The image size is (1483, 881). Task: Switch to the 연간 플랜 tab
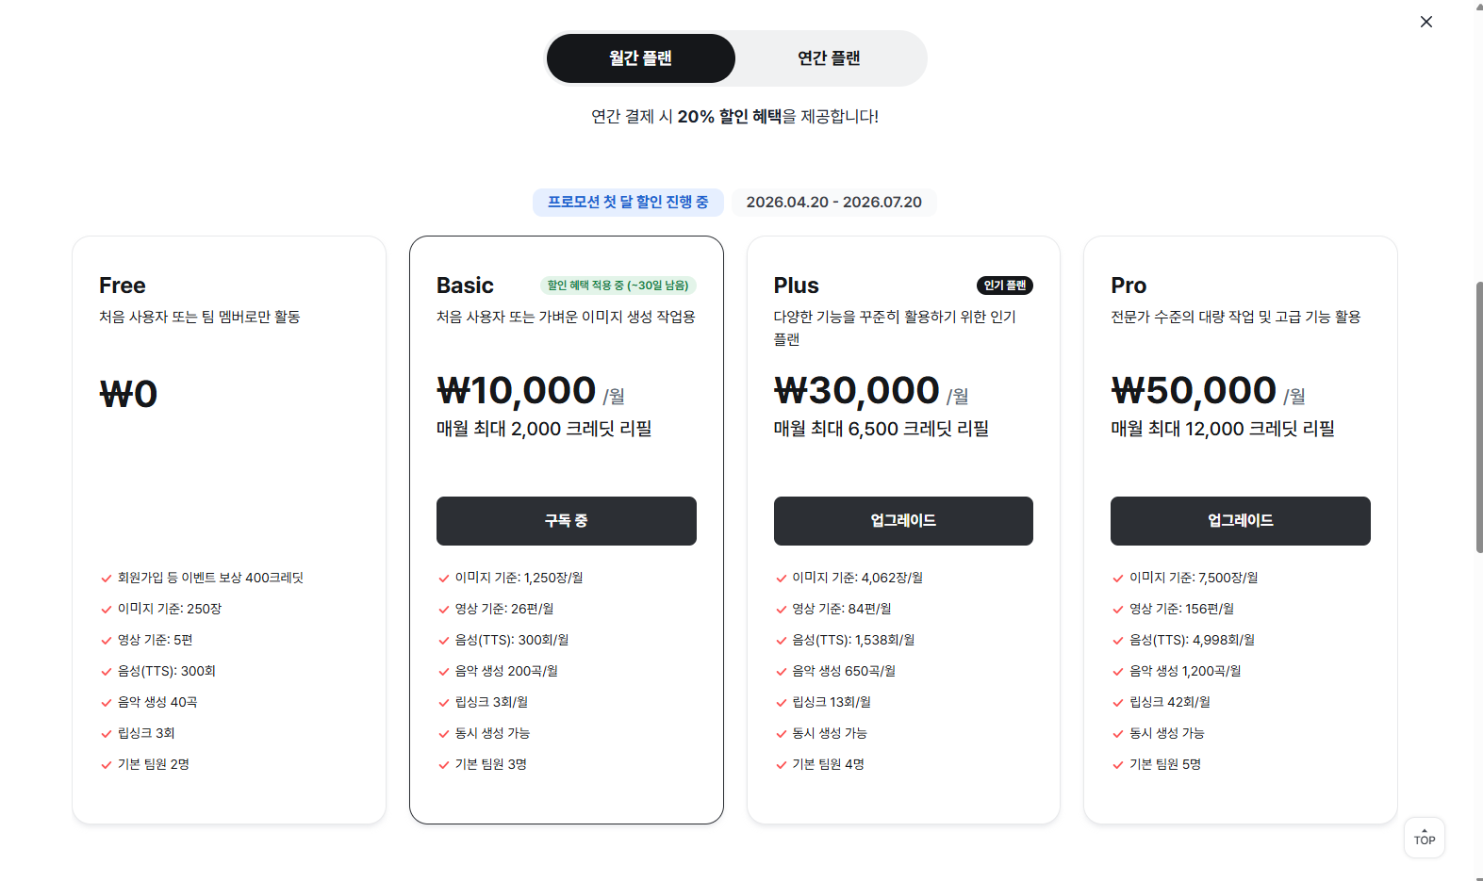(829, 58)
